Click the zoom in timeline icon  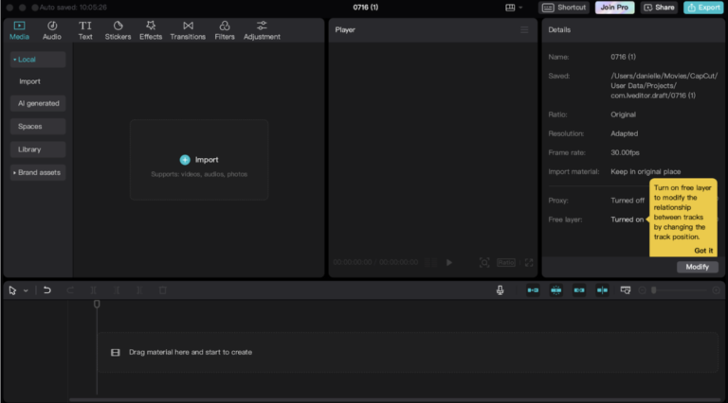[716, 290]
